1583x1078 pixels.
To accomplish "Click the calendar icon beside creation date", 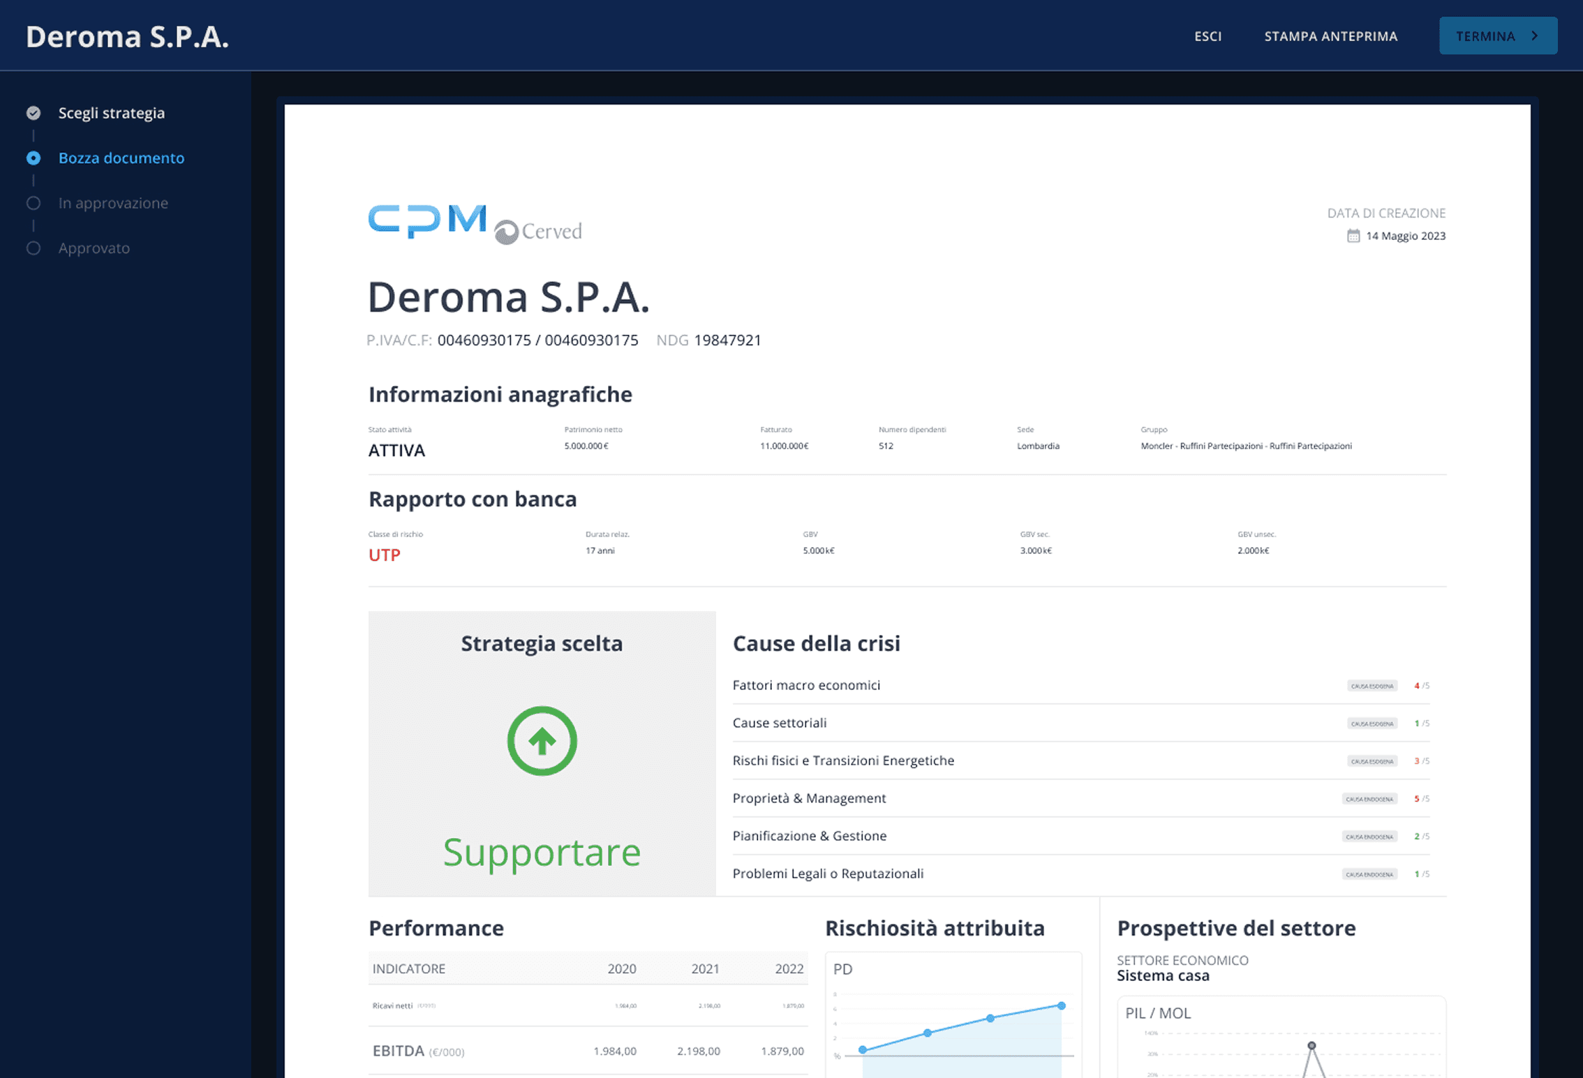I will tap(1353, 236).
